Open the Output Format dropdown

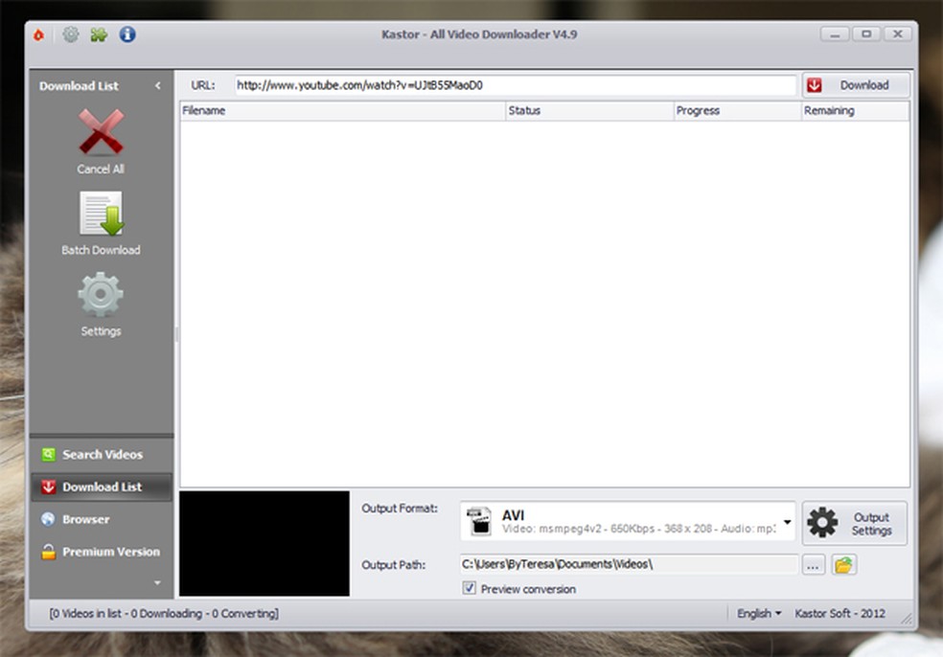coord(786,522)
